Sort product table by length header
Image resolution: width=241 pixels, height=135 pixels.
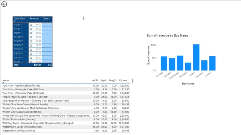pos(113,80)
